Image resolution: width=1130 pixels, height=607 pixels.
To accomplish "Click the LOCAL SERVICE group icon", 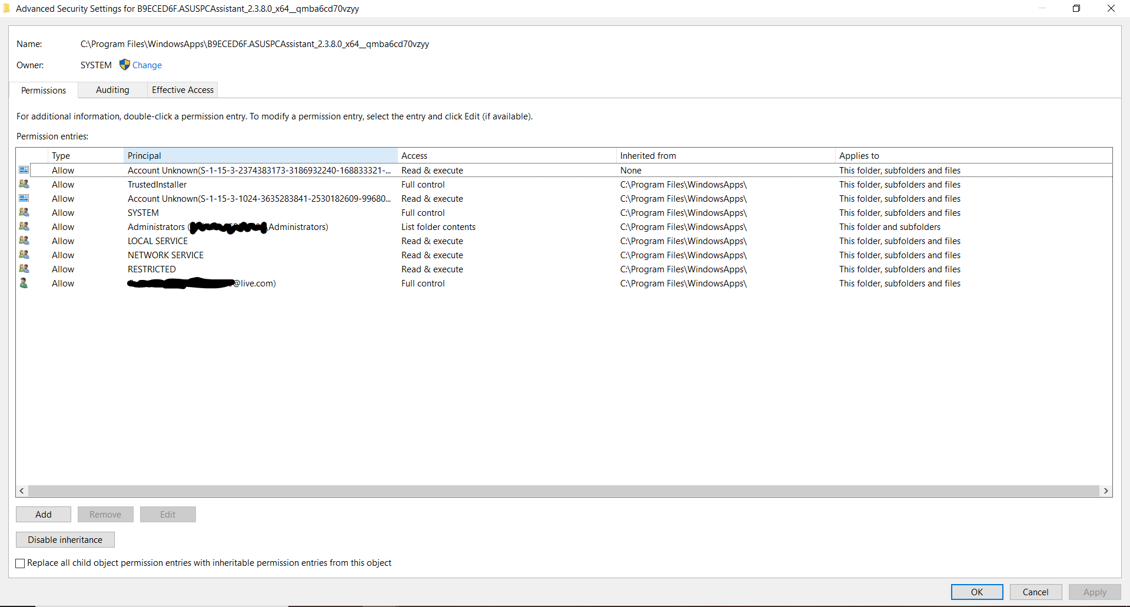I will 24,240.
